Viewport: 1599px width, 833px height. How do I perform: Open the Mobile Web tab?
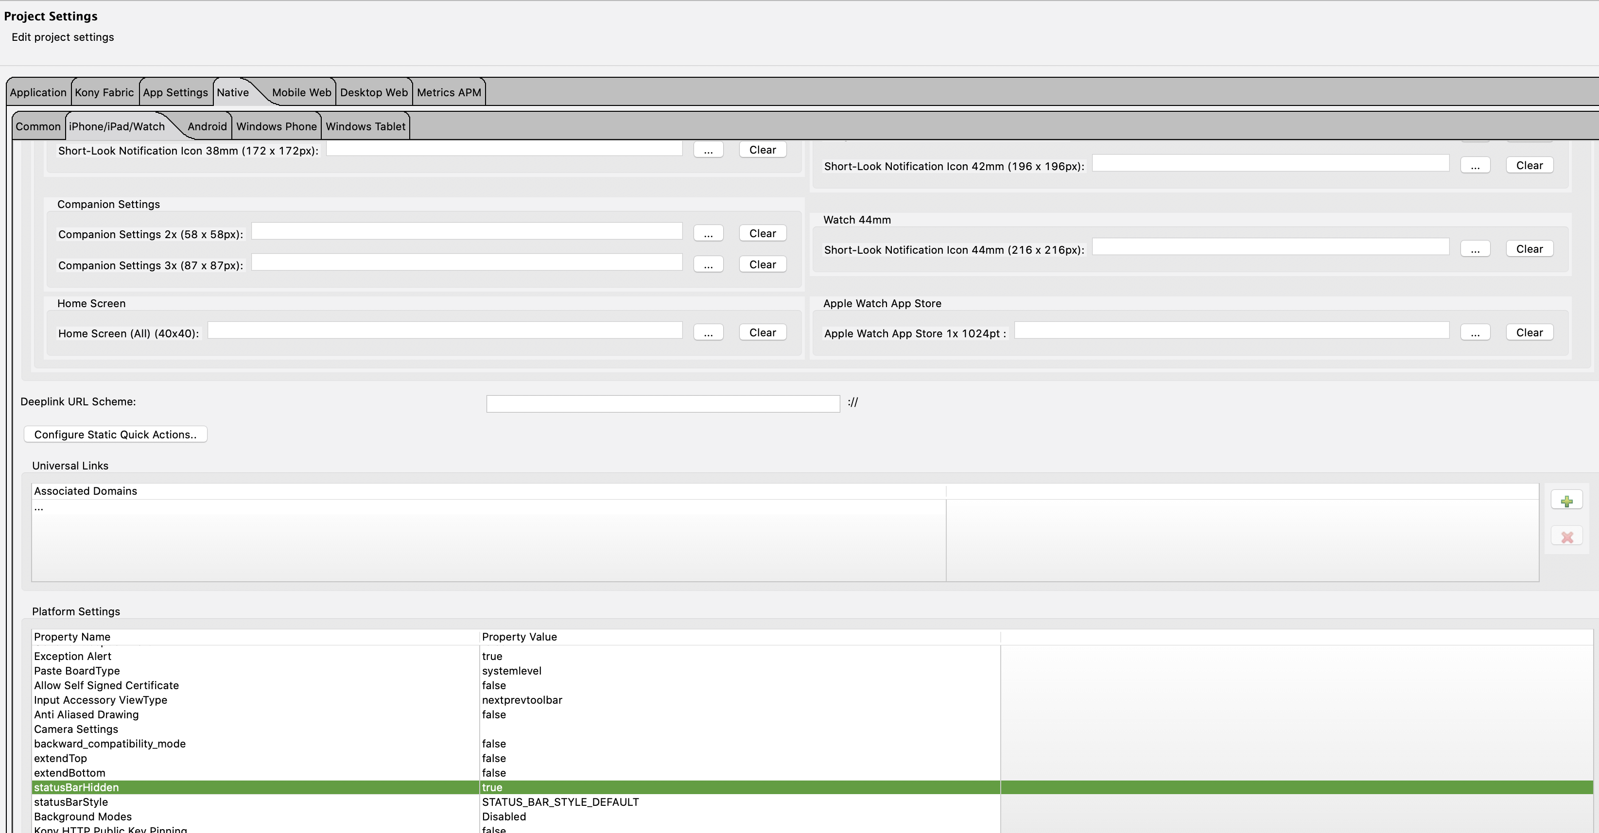301,92
